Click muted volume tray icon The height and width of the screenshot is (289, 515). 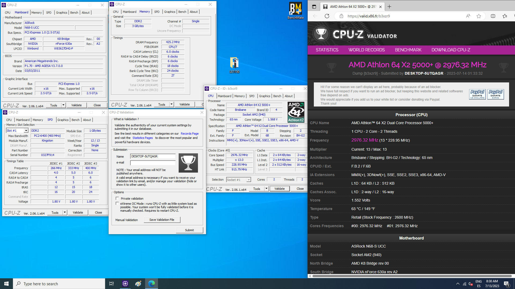click(471, 284)
